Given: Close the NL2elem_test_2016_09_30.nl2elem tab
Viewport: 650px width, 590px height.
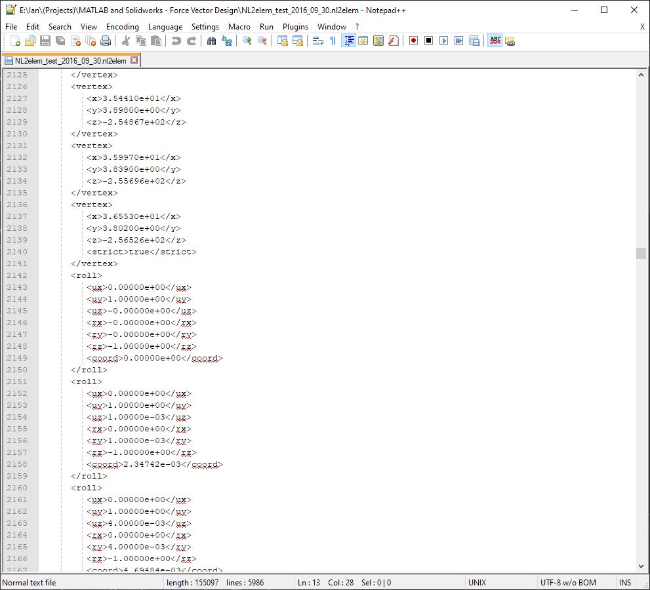Looking at the screenshot, I should (x=134, y=60).
